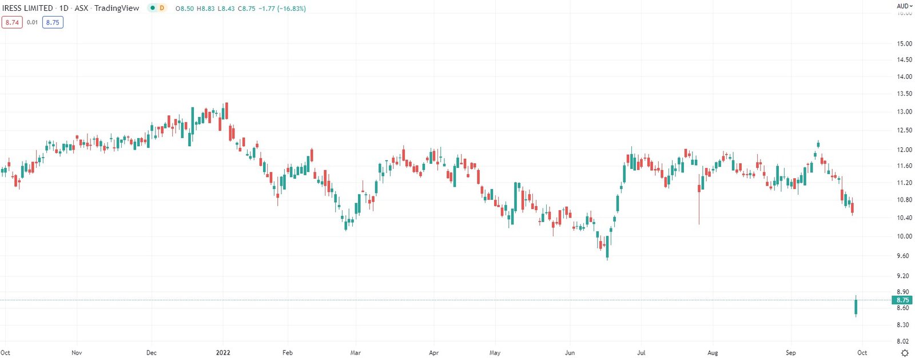
Task: Click the 10.40 price axis label
Action: (904, 218)
